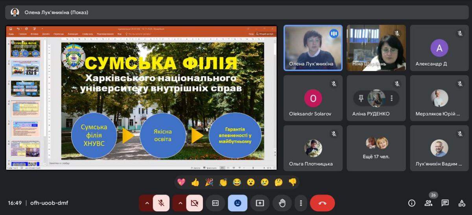Turn on closed captions

(x=215, y=203)
